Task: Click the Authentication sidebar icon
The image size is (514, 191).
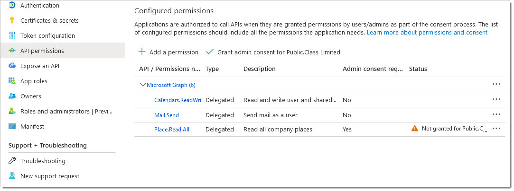Action: click(x=12, y=5)
